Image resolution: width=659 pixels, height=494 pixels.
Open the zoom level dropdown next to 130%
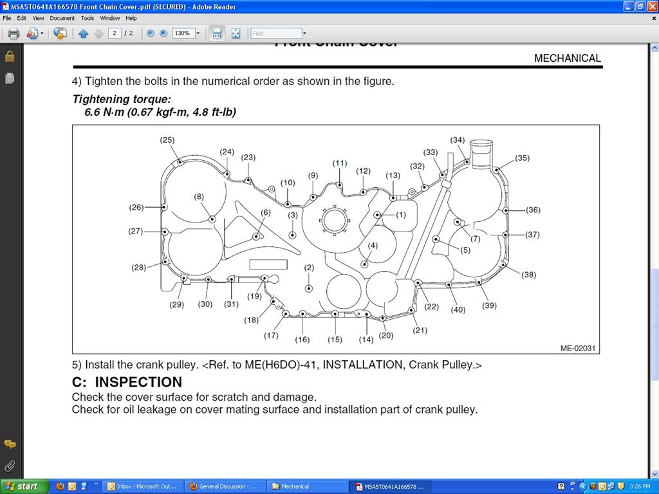197,33
